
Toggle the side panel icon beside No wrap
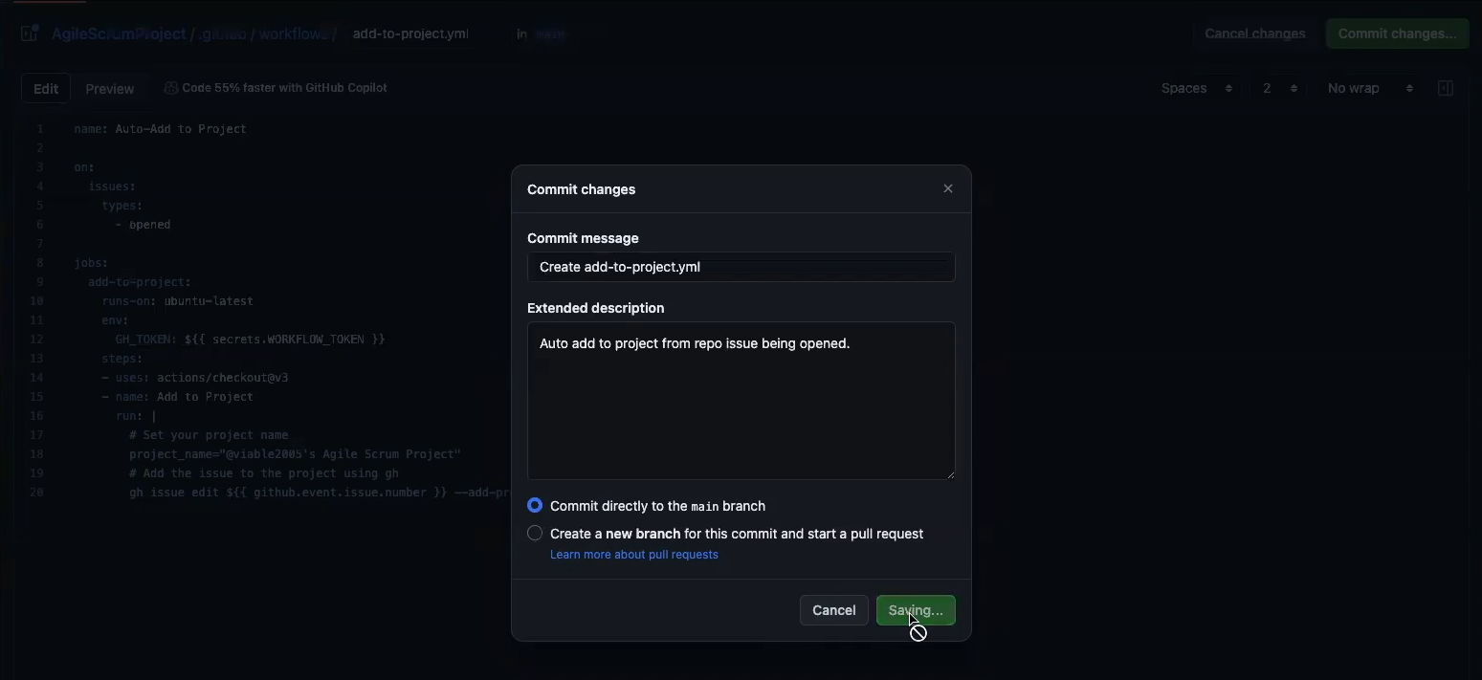click(x=1446, y=88)
